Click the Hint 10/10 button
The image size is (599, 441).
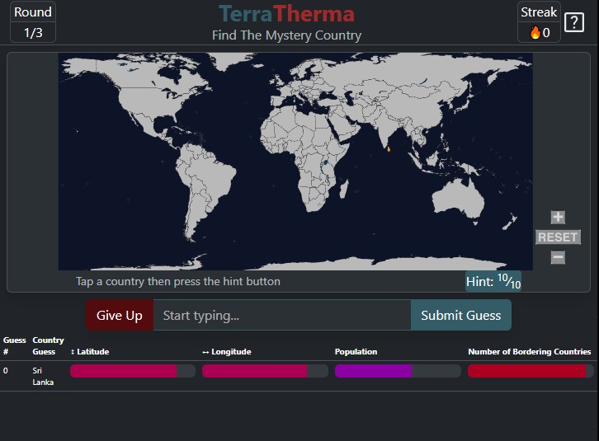493,281
